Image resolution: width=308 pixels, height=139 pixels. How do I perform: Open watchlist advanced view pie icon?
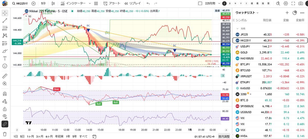click(x=295, y=13)
